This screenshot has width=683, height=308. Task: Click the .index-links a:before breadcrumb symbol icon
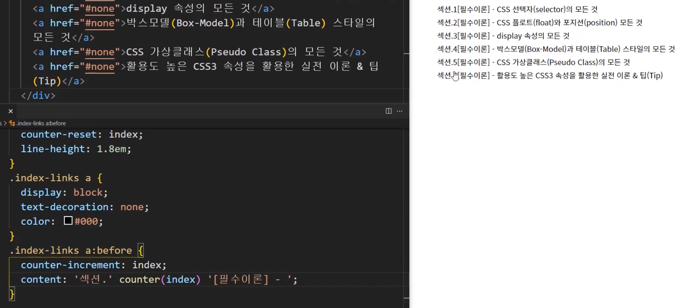pyautogui.click(x=12, y=123)
